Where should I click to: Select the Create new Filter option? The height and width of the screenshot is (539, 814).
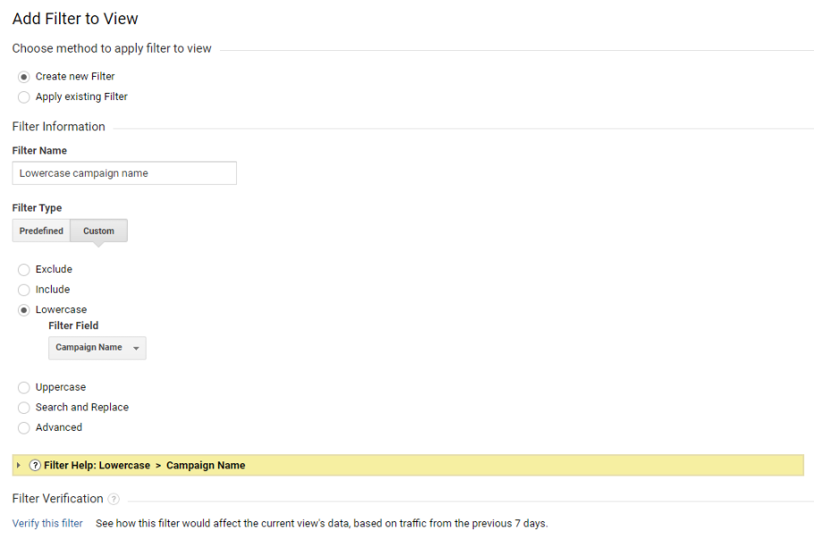click(x=23, y=76)
